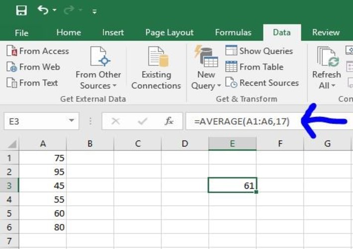Select row 6 header

click(x=9, y=227)
